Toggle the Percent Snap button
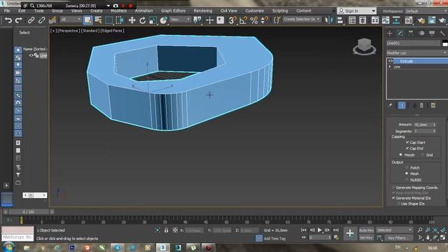Image resolution: width=448 pixels, height=252 pixels. [253, 20]
